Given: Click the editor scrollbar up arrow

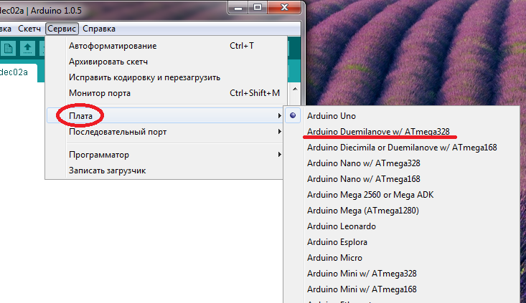Looking at the screenshot, I should (x=295, y=89).
